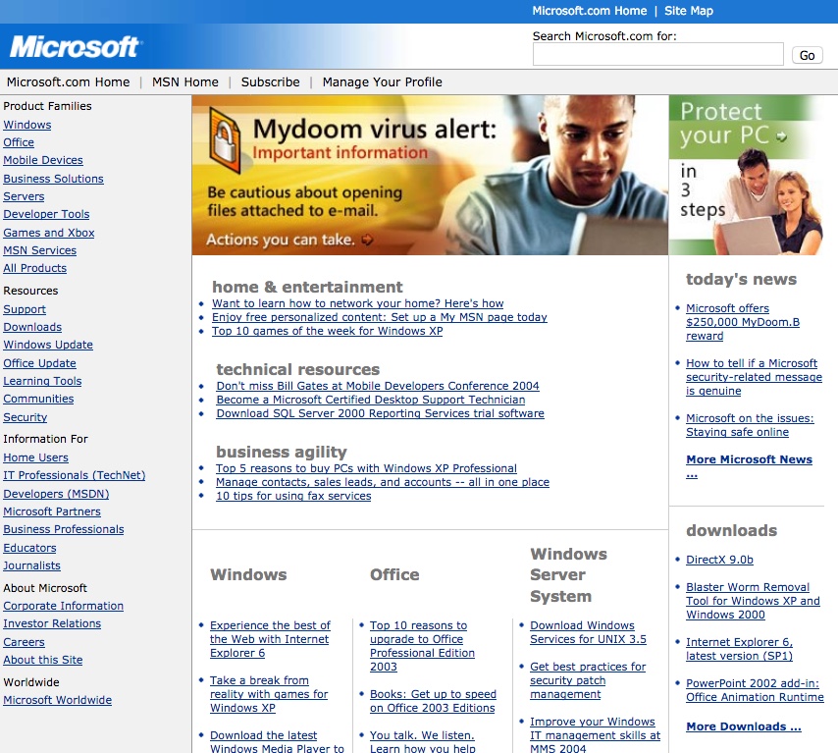Open 10 tips for using fax services
Image resolution: width=838 pixels, height=753 pixels.
[293, 496]
